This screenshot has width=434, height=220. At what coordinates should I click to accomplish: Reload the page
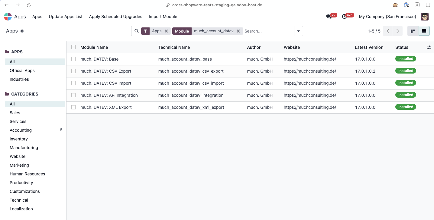pos(29,5)
